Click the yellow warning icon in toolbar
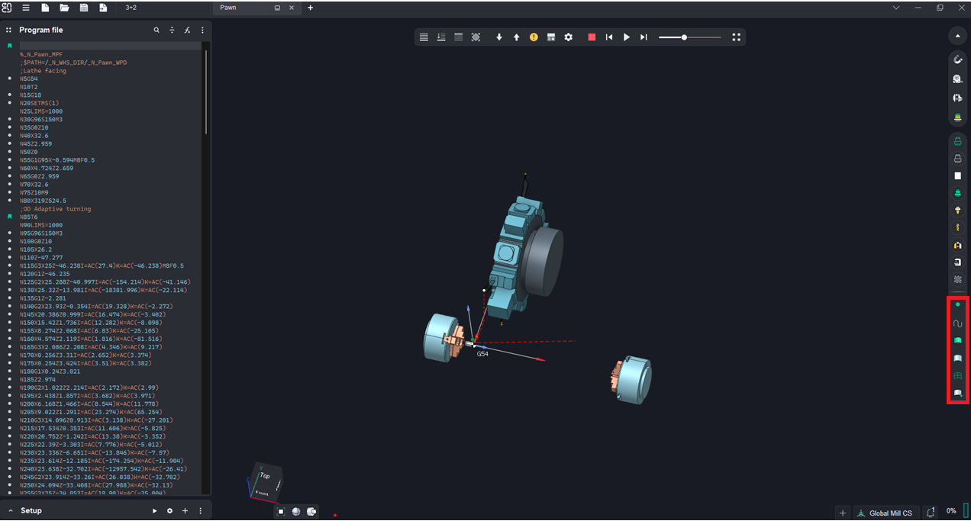 coord(534,37)
